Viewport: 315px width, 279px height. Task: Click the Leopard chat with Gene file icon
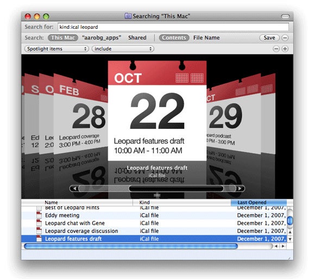pos(39,223)
